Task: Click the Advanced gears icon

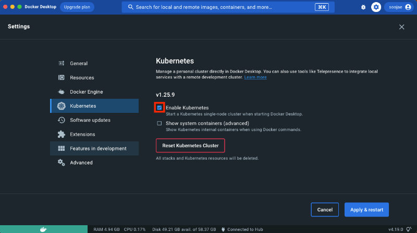Action: click(62, 162)
